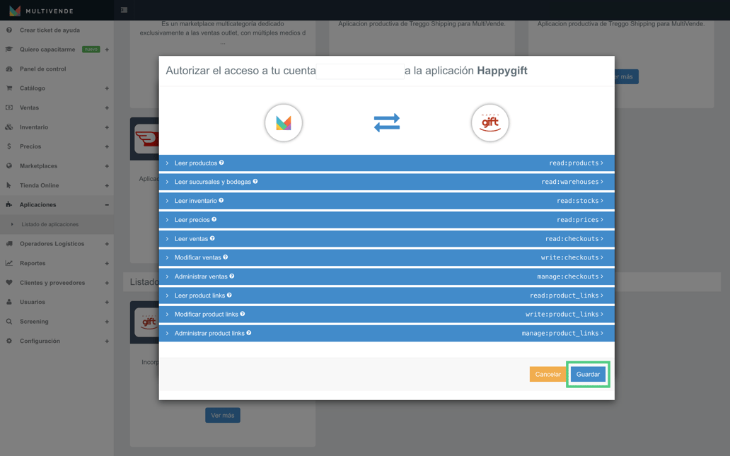Click the Configuración gear icon

(9, 341)
